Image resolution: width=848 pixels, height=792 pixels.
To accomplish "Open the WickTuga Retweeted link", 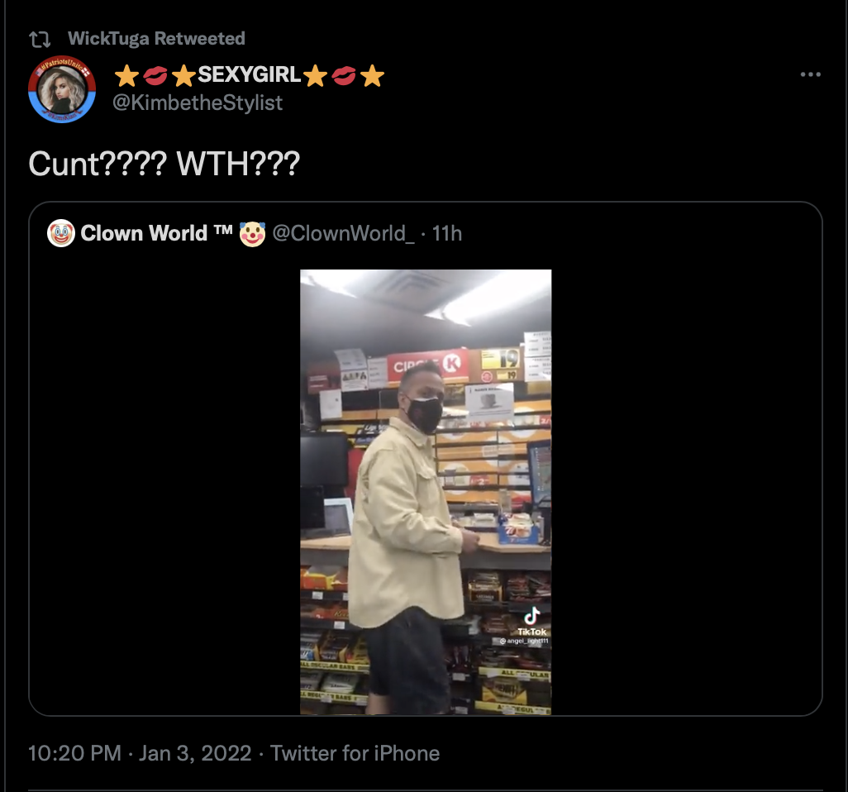I will [x=156, y=38].
